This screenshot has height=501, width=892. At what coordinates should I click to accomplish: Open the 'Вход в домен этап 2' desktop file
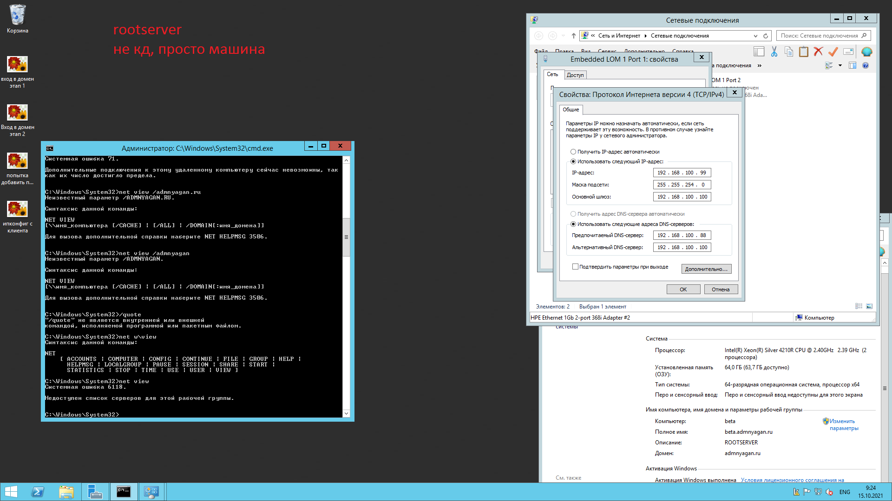tap(17, 120)
